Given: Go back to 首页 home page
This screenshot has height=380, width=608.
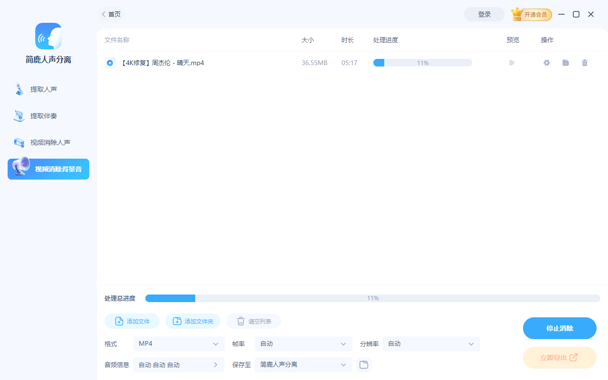Looking at the screenshot, I should point(111,14).
